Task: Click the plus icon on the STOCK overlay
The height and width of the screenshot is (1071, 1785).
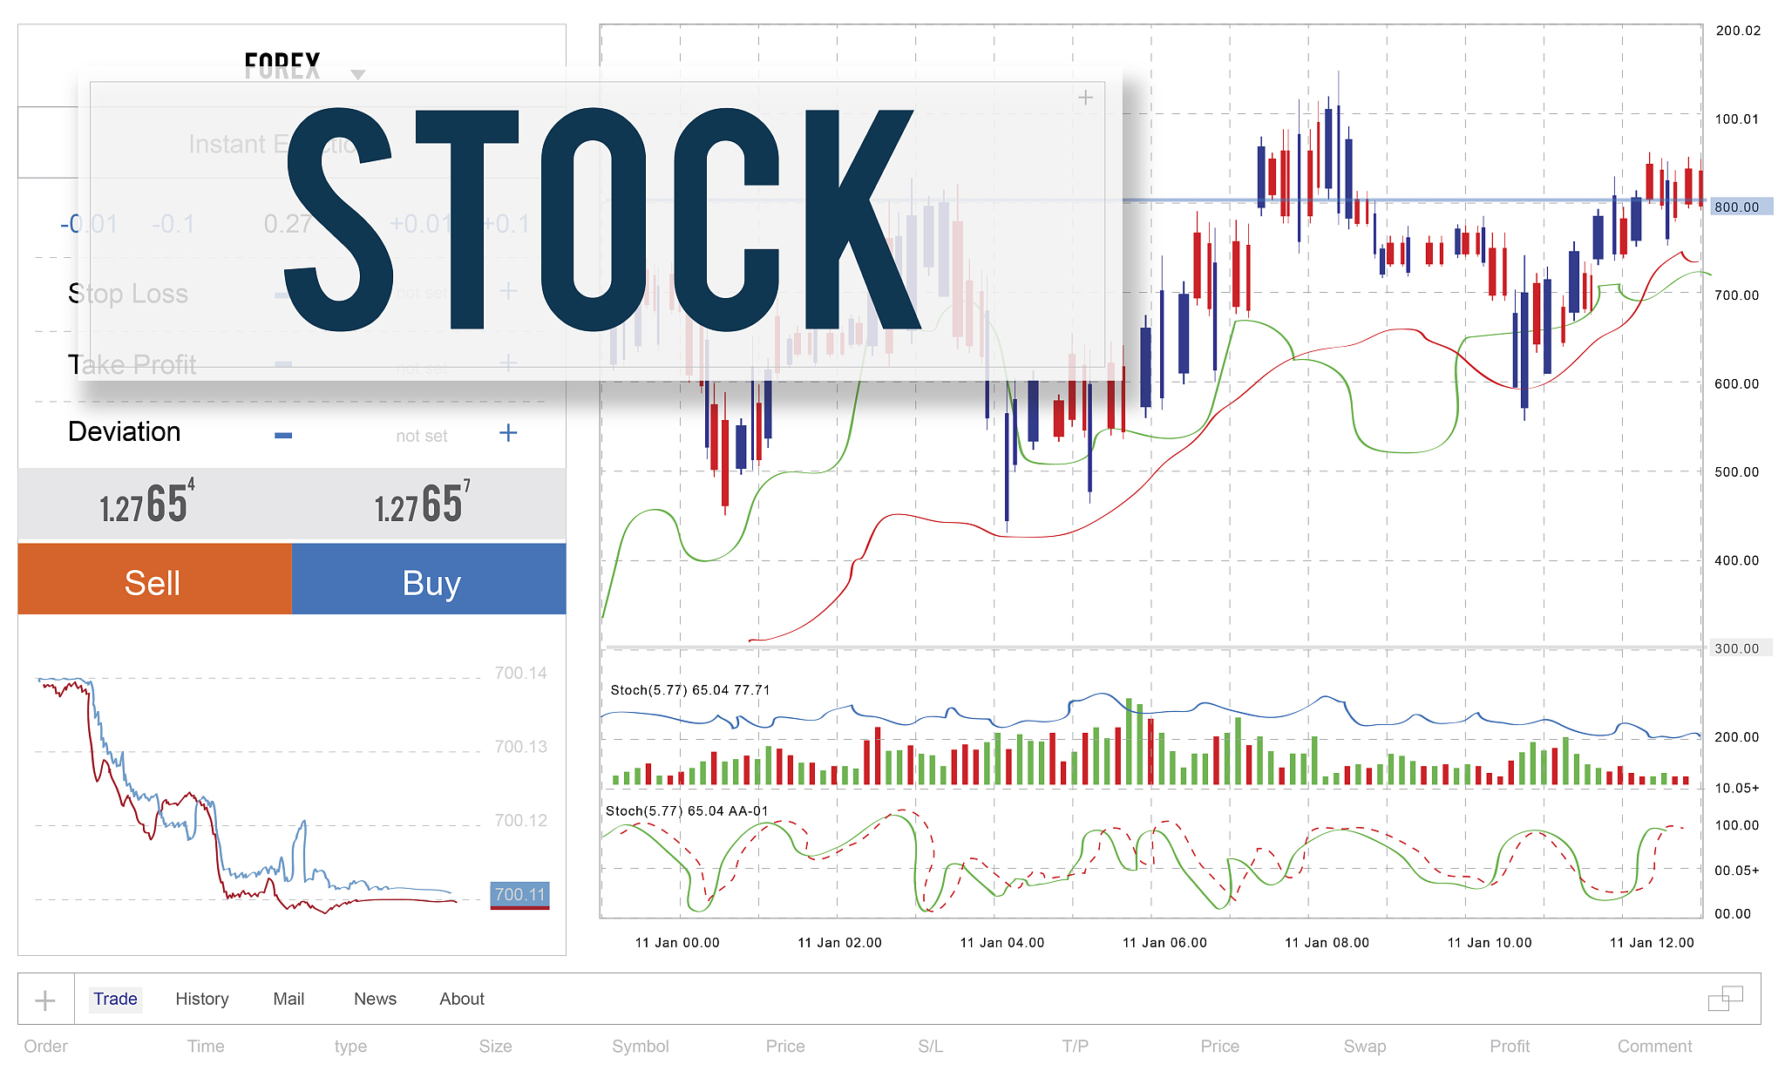Action: [x=1085, y=98]
